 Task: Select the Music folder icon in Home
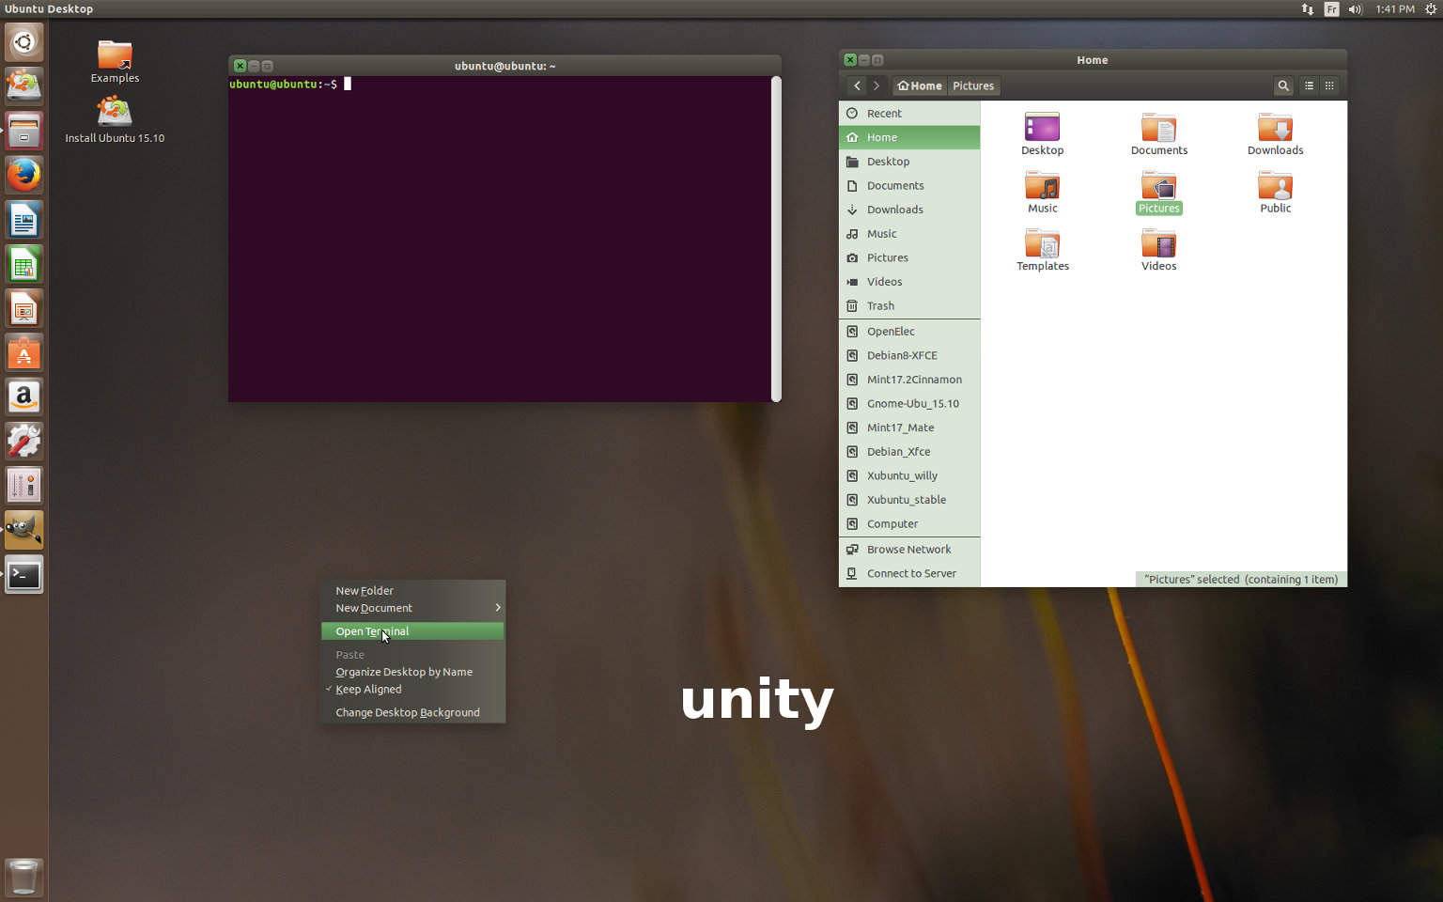click(x=1043, y=192)
